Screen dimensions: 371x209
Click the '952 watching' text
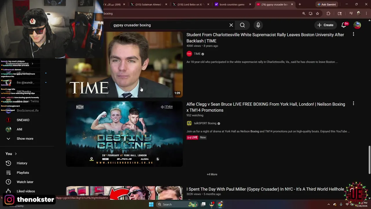tap(195, 115)
